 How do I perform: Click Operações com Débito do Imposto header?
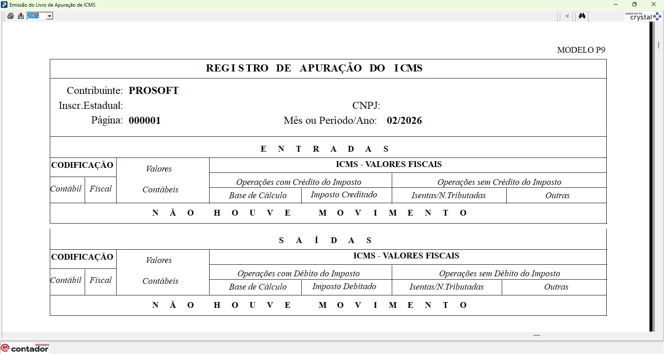[x=298, y=273]
